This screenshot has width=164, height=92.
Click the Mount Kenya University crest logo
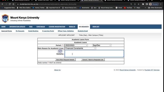click(5, 18)
